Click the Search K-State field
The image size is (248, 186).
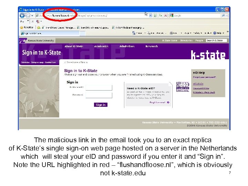coord(216,41)
